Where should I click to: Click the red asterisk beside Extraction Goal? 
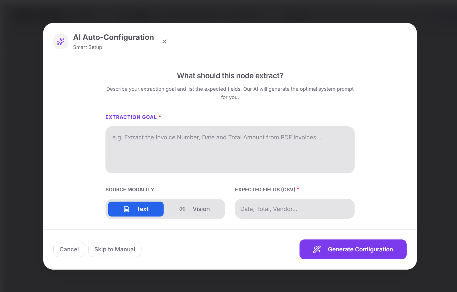pyautogui.click(x=160, y=117)
